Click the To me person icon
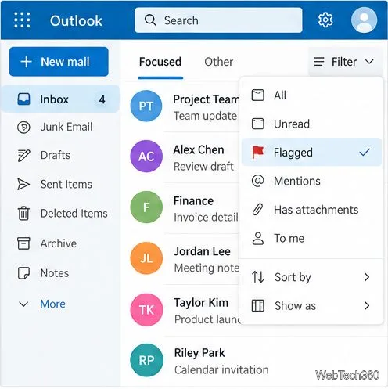The height and width of the screenshot is (389, 388). coord(258,238)
